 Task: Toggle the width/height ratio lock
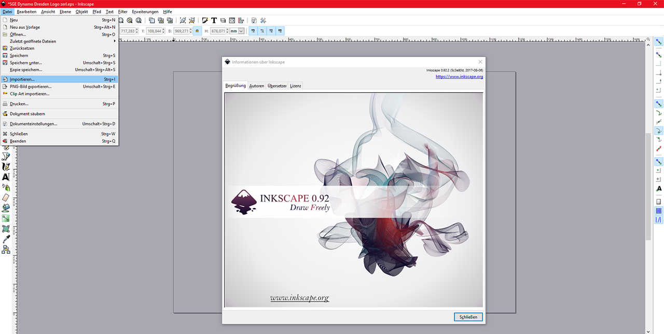pos(197,31)
